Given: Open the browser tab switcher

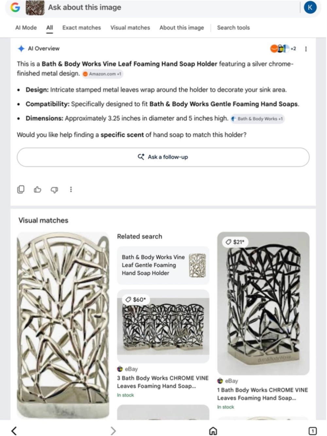Looking at the screenshot, I should [x=312, y=431].
